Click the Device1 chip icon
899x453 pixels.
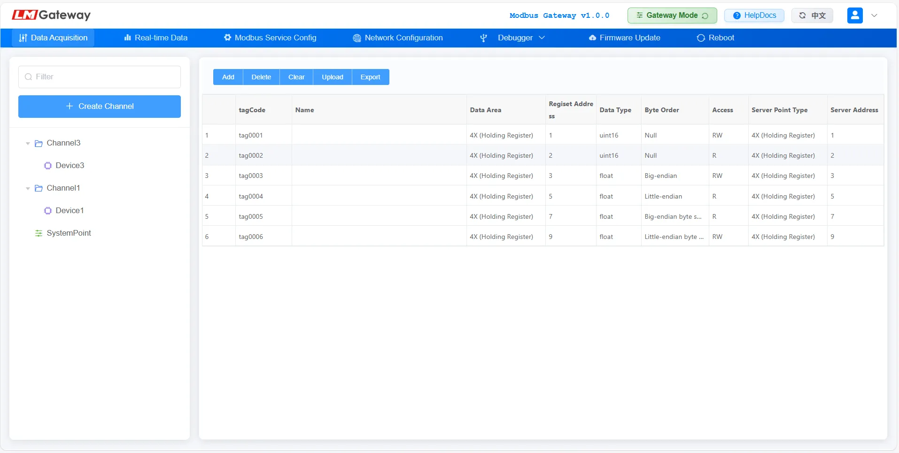coord(47,211)
